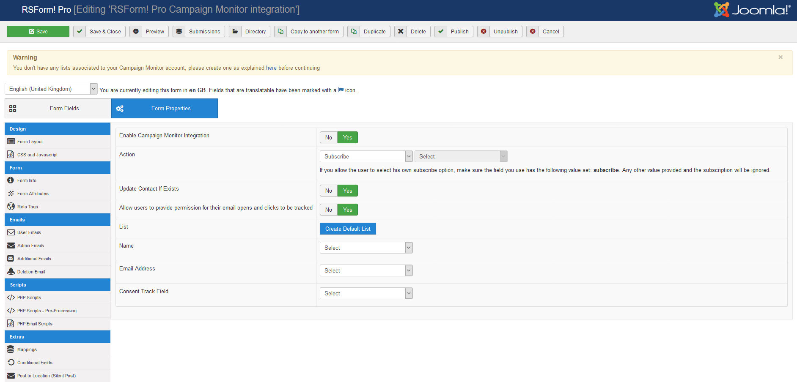Open the disabled Select dropdown beside Action
The height and width of the screenshot is (382, 797).
click(461, 156)
